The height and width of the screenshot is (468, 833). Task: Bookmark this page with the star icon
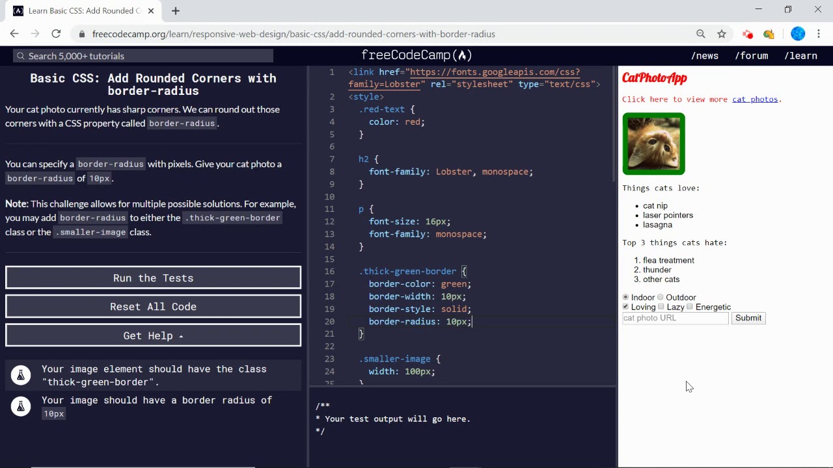(x=722, y=34)
